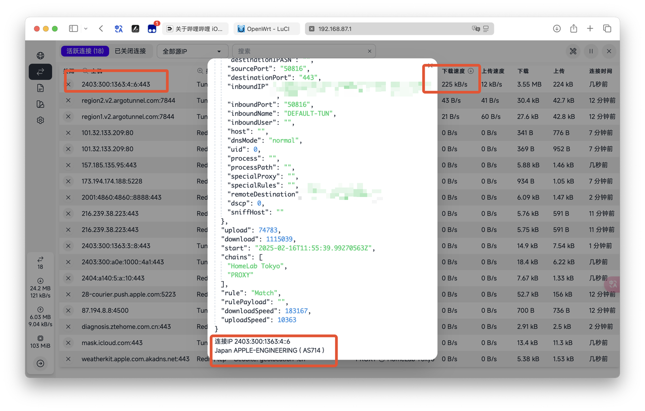Sort by the 下载速度 column header
This screenshot has height=411, width=645.
coord(454,71)
